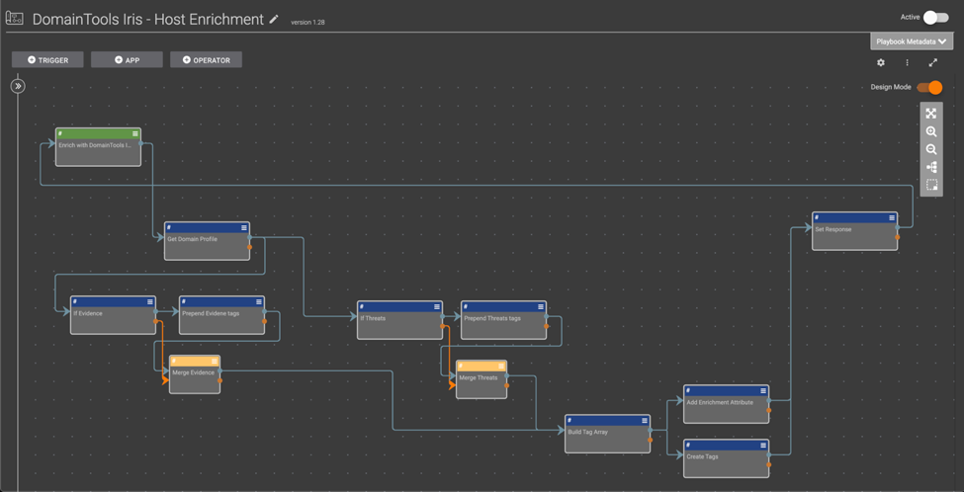Open menu icon on Prepend Evidene tags node
Screen dimensions: 964x492
pos(259,301)
